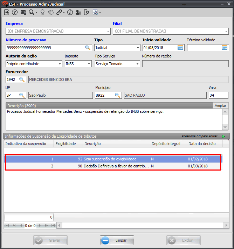Click Indicativo da suspensão column header

point(29,144)
